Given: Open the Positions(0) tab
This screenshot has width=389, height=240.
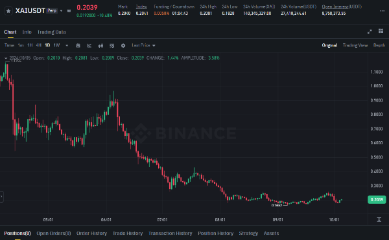Looking at the screenshot, I should click(x=18, y=234).
